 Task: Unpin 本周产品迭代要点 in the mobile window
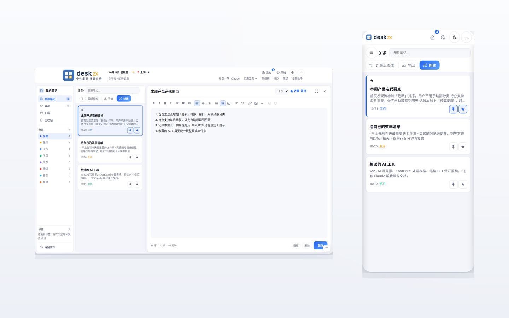[453, 109]
